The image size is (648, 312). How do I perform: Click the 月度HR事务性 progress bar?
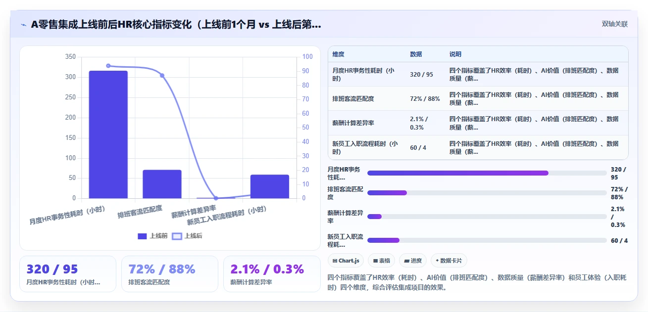(x=487, y=173)
